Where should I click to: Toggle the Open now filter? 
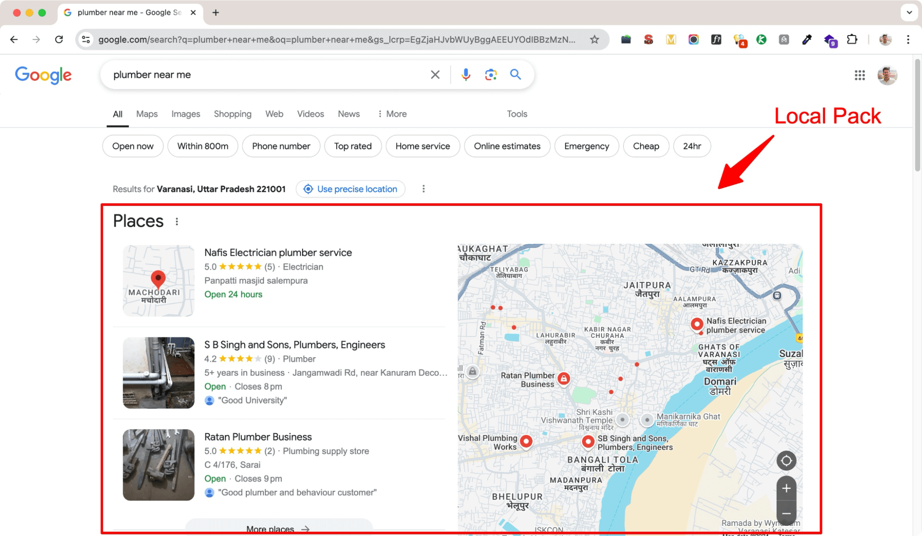pos(133,146)
